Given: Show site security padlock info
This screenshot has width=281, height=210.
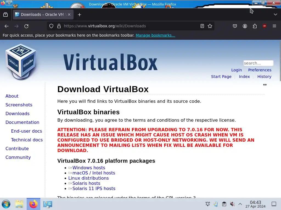Looking at the screenshot, I should [59, 26].
